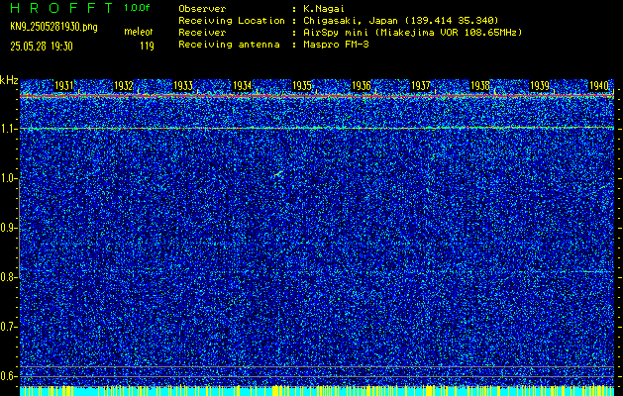Click the Receiving Location label

tap(232, 21)
